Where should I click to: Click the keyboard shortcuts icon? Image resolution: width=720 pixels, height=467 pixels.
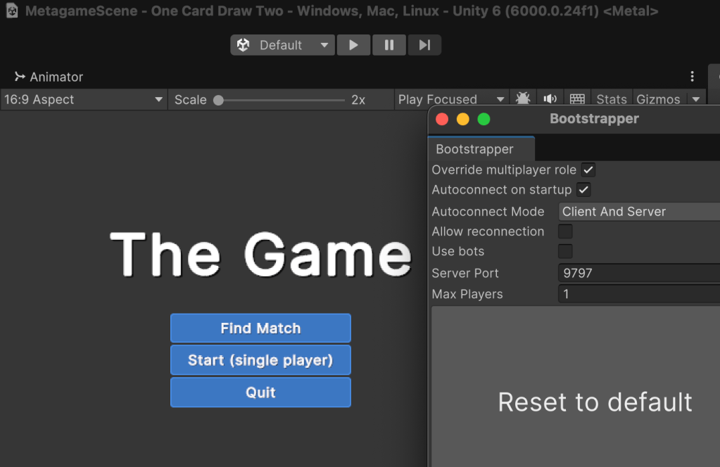click(x=577, y=99)
